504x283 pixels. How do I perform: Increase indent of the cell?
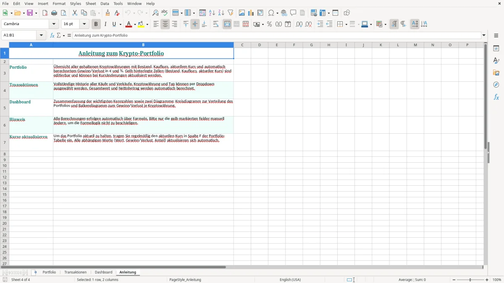coord(320,24)
